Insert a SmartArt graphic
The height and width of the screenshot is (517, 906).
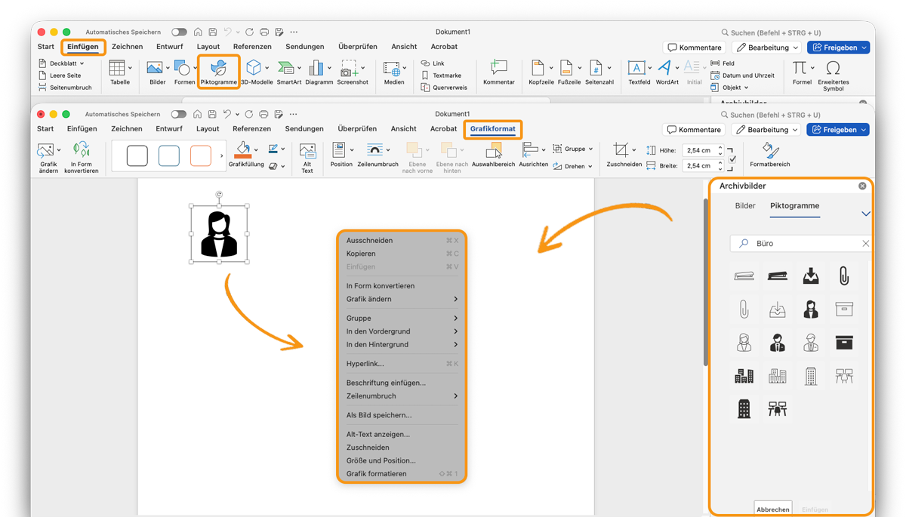(x=288, y=70)
